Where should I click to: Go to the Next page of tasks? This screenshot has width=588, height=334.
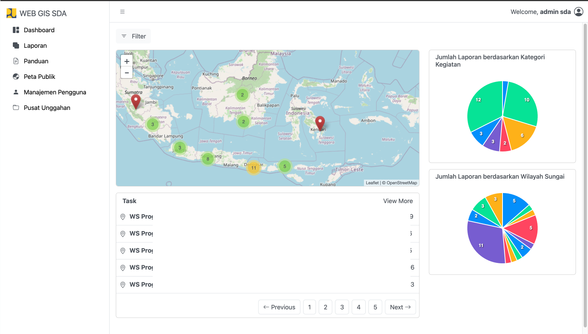pos(400,307)
